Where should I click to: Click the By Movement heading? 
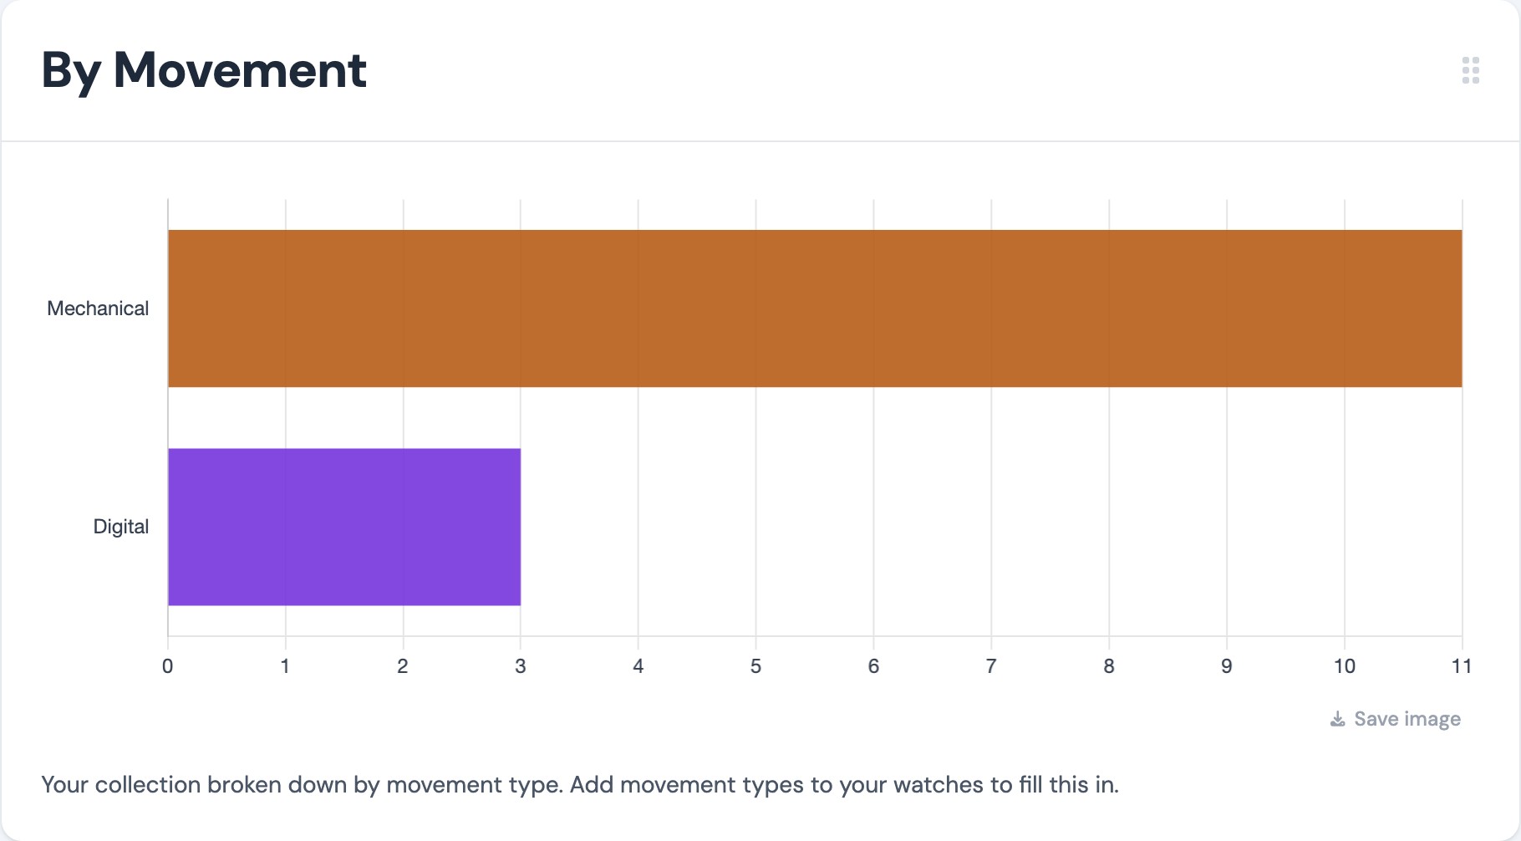point(204,71)
